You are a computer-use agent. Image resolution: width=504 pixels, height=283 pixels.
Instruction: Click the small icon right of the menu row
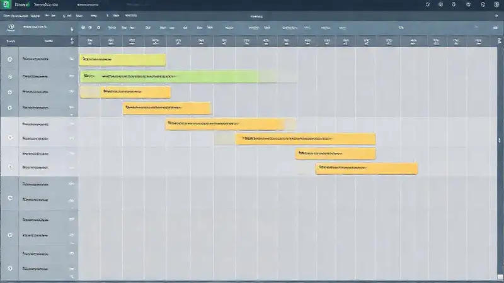tap(496, 15)
